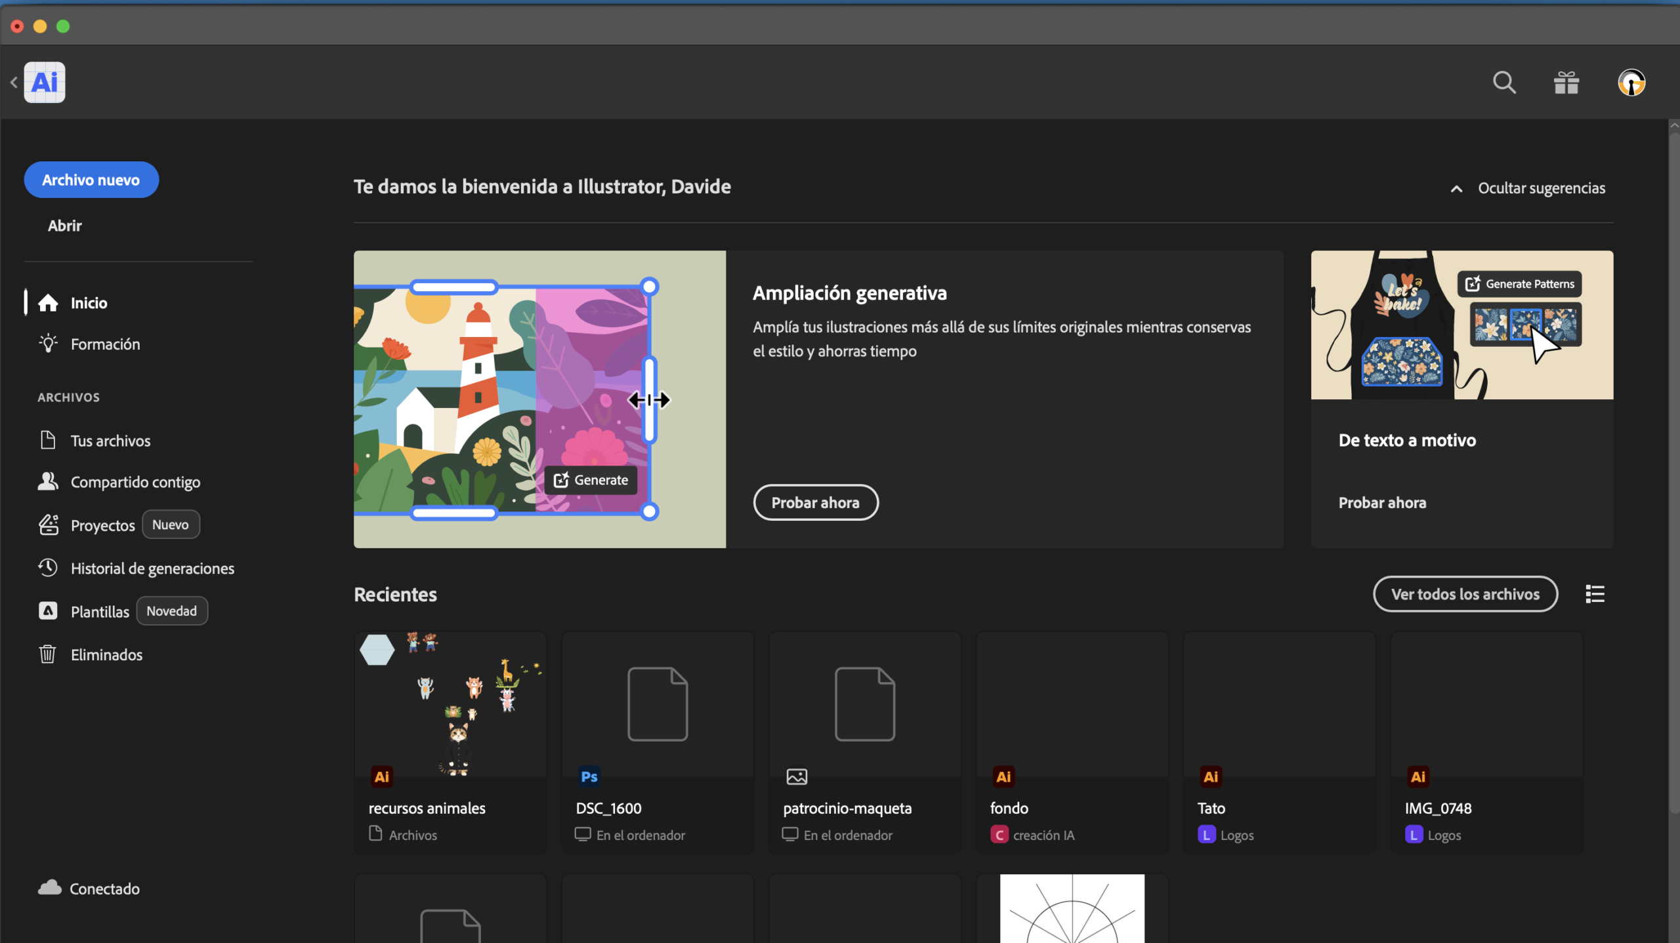The height and width of the screenshot is (943, 1680).
Task: Go to Tus archivos section
Action: (x=110, y=441)
